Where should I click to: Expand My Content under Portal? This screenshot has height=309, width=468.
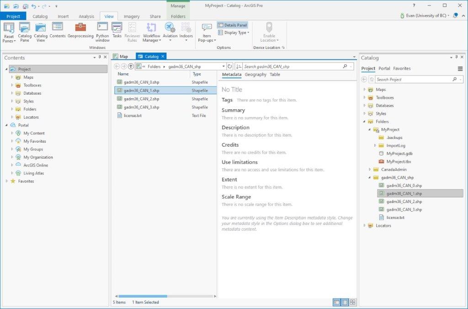click(12, 133)
